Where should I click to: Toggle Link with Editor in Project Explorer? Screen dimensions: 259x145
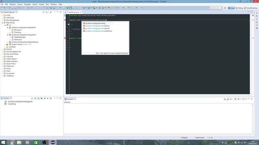click(47, 12)
